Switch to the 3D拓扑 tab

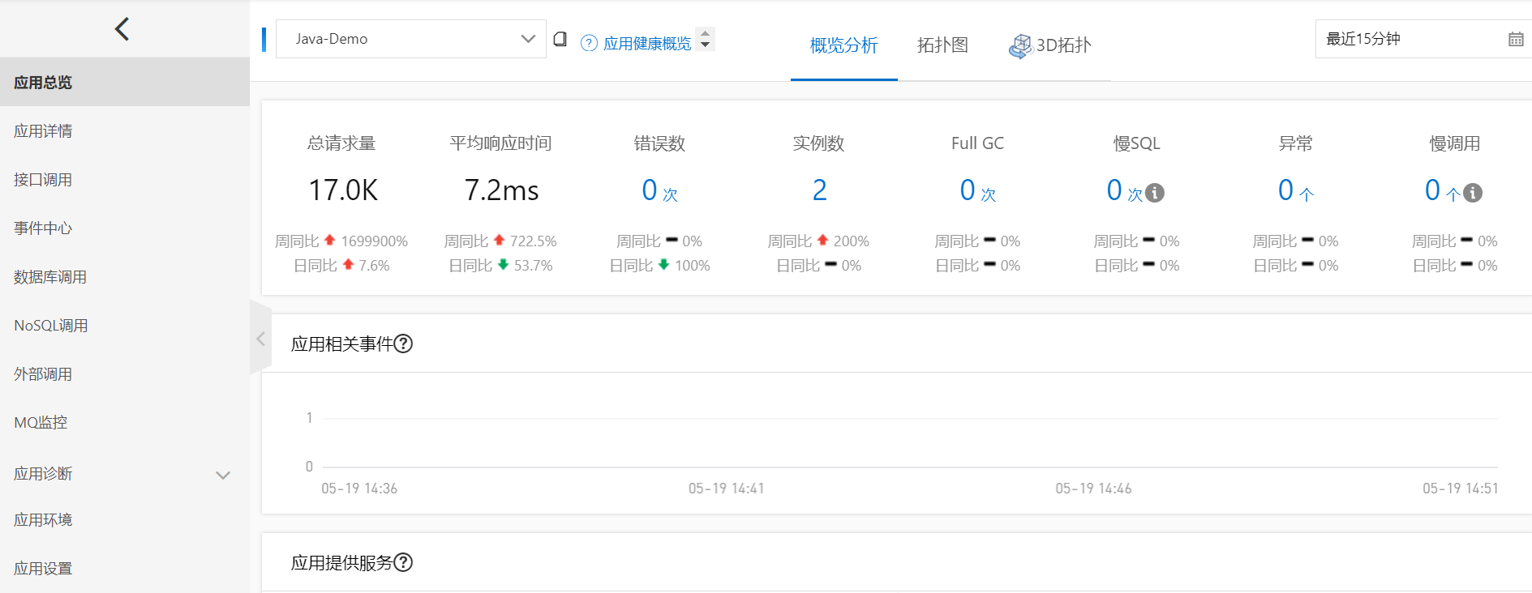1050,45
